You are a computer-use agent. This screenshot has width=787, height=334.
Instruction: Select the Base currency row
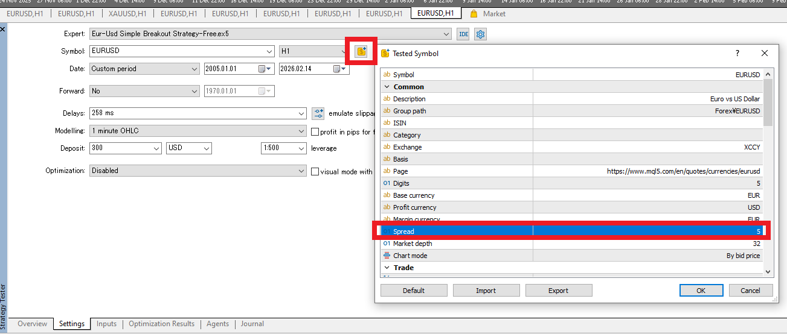(x=571, y=195)
